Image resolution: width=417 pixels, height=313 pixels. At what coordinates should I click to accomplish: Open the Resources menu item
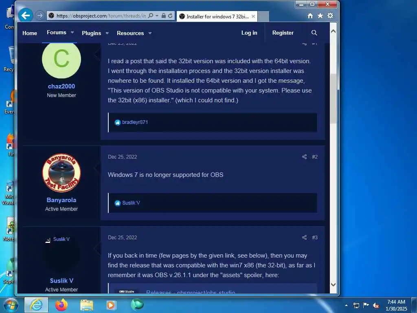[130, 33]
